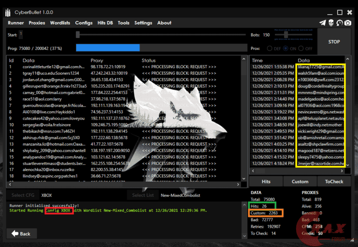
Task: Click the Retries: 192907 statistic
Action: [265, 226]
